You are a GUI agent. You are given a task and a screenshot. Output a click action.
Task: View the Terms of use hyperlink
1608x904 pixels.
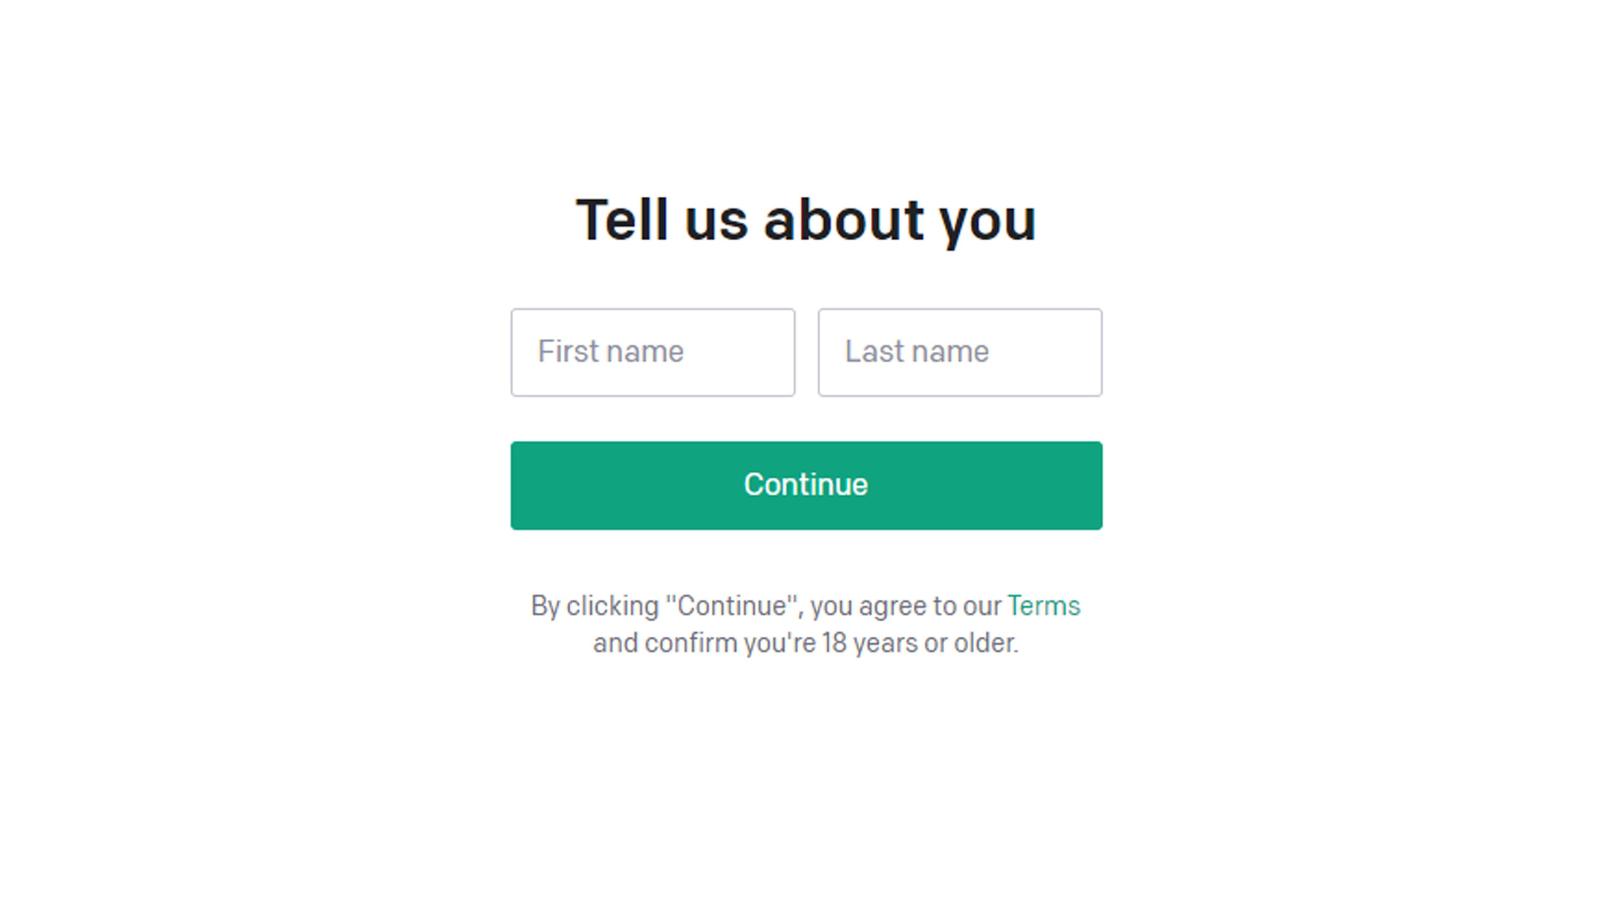(x=1044, y=606)
